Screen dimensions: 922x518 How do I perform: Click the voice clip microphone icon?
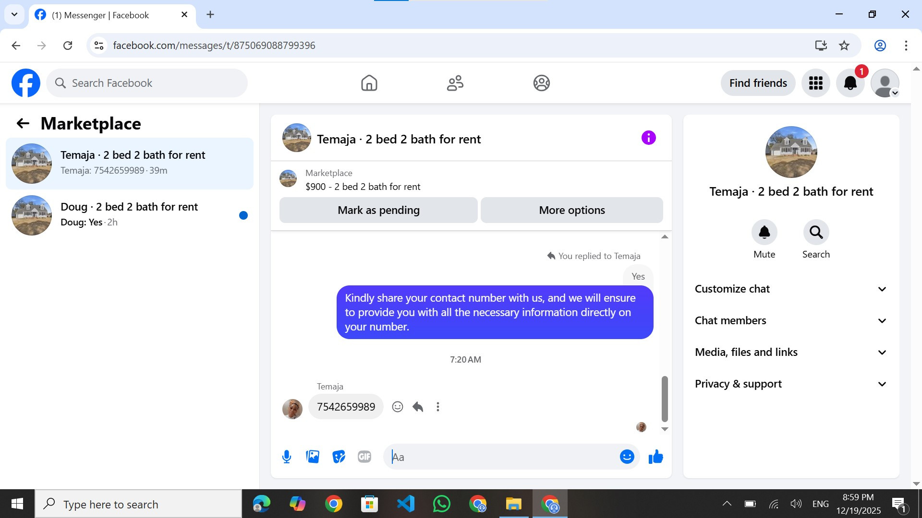point(287,457)
